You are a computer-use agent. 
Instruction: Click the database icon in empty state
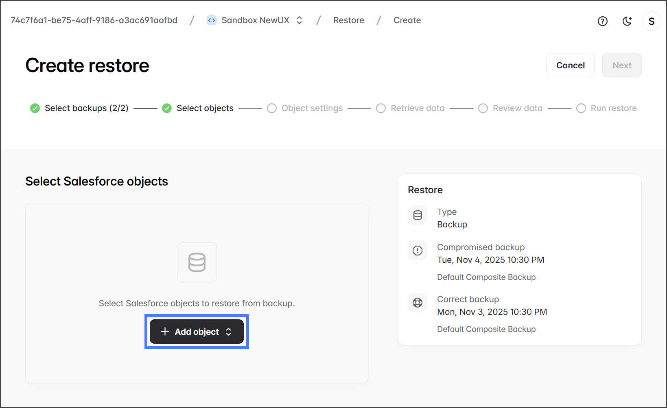click(x=197, y=262)
